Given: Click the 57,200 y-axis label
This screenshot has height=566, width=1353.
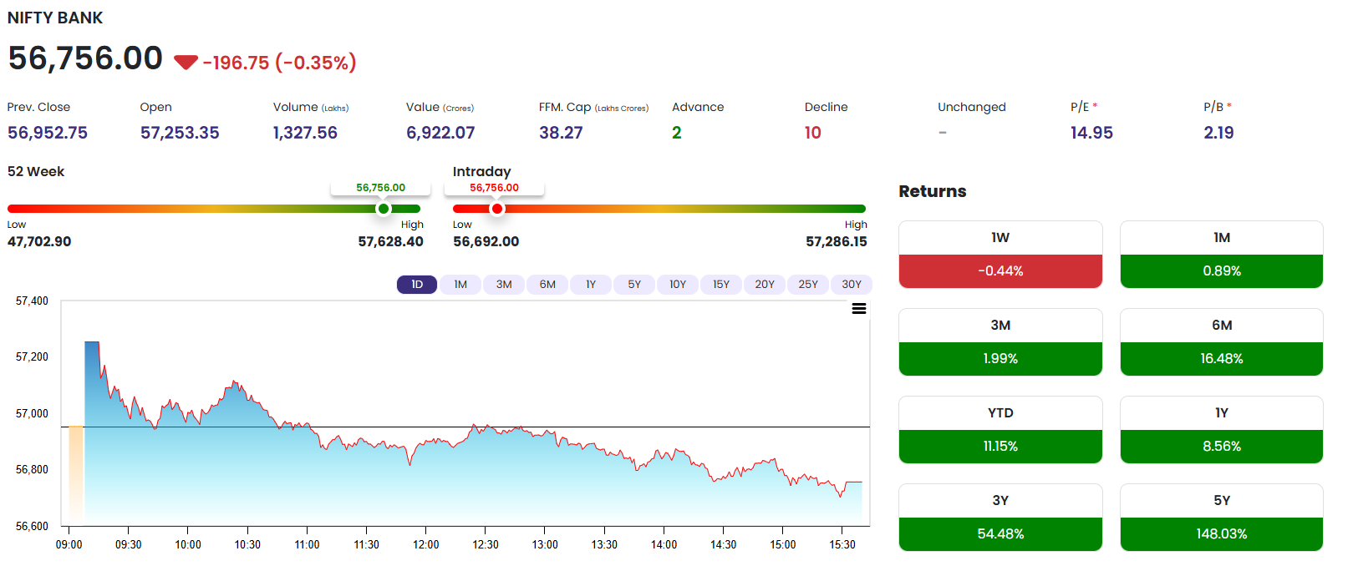Looking at the screenshot, I should (32, 356).
